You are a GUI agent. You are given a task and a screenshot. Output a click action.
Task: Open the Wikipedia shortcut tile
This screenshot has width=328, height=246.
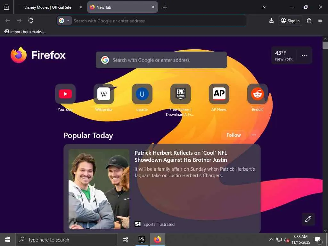click(x=104, y=94)
